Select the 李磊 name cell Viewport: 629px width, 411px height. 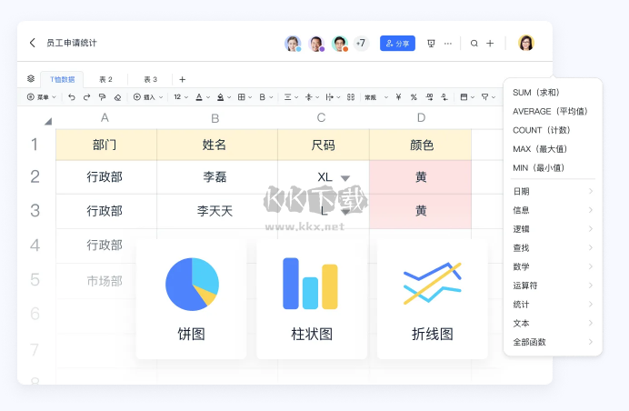pos(215,177)
